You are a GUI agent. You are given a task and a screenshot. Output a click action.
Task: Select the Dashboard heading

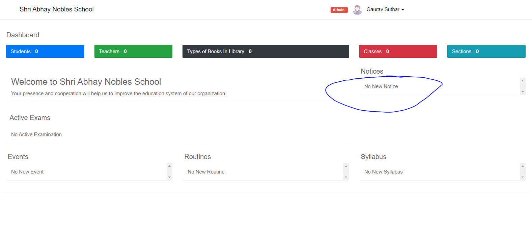click(x=23, y=35)
